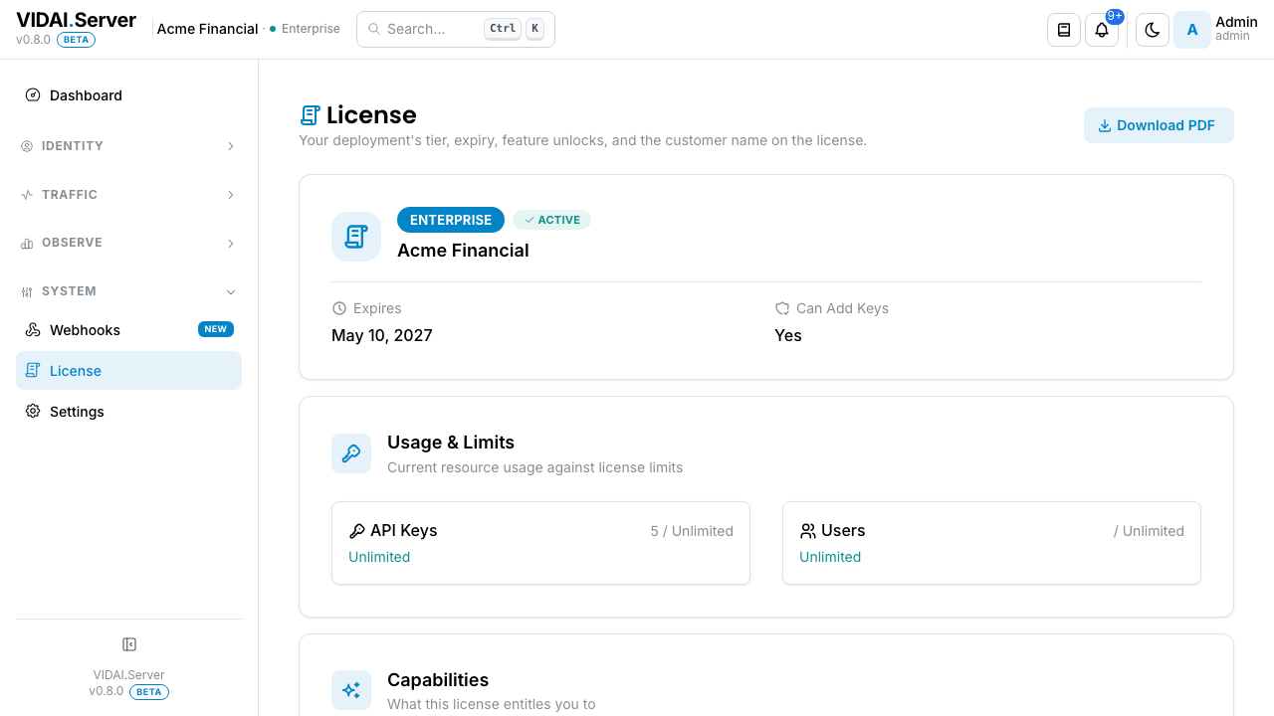Click the Capabilities section heading
Viewport: 1274px width, 716px height.
pos(438,680)
